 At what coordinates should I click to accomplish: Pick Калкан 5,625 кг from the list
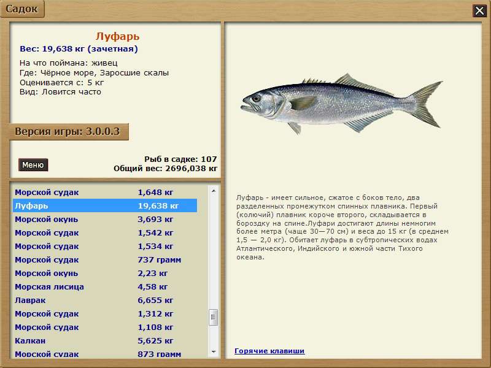point(104,341)
